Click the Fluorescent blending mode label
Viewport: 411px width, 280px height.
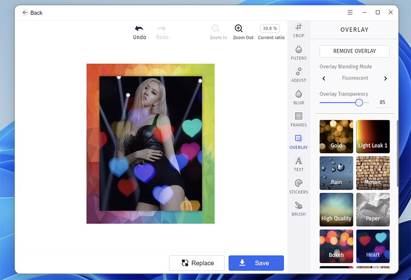coord(355,78)
